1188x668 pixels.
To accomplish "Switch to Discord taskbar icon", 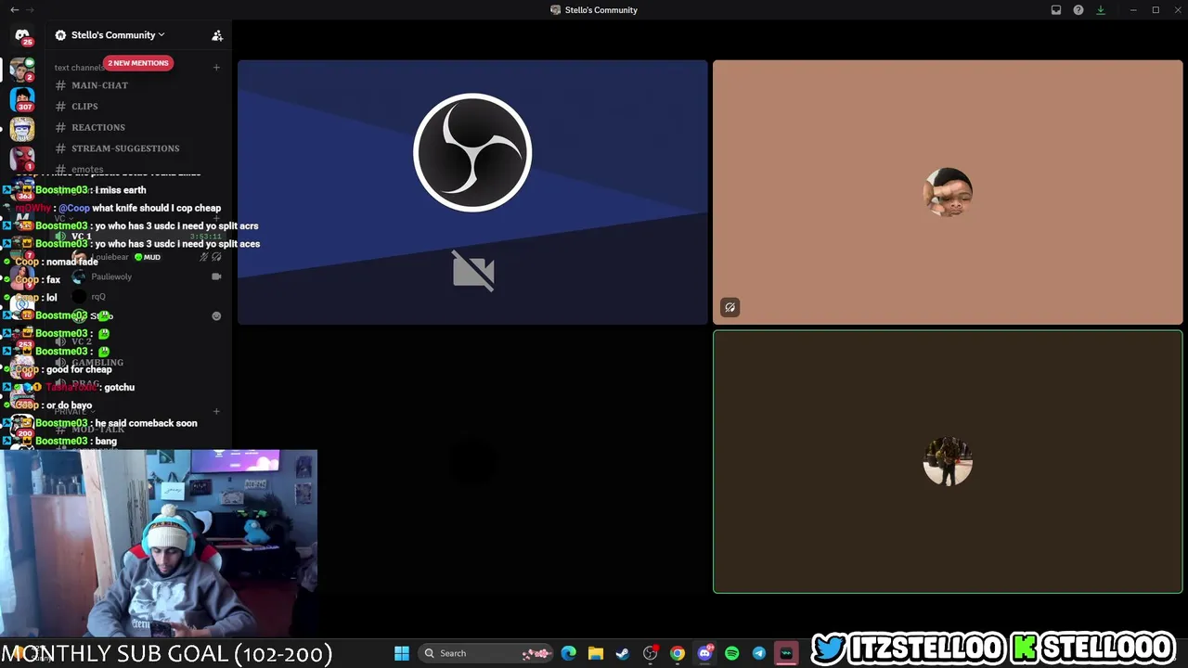I will click(704, 653).
